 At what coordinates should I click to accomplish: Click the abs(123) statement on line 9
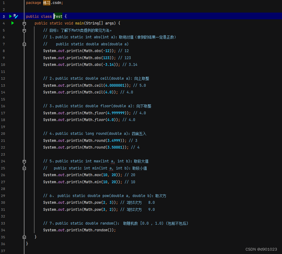point(80,58)
